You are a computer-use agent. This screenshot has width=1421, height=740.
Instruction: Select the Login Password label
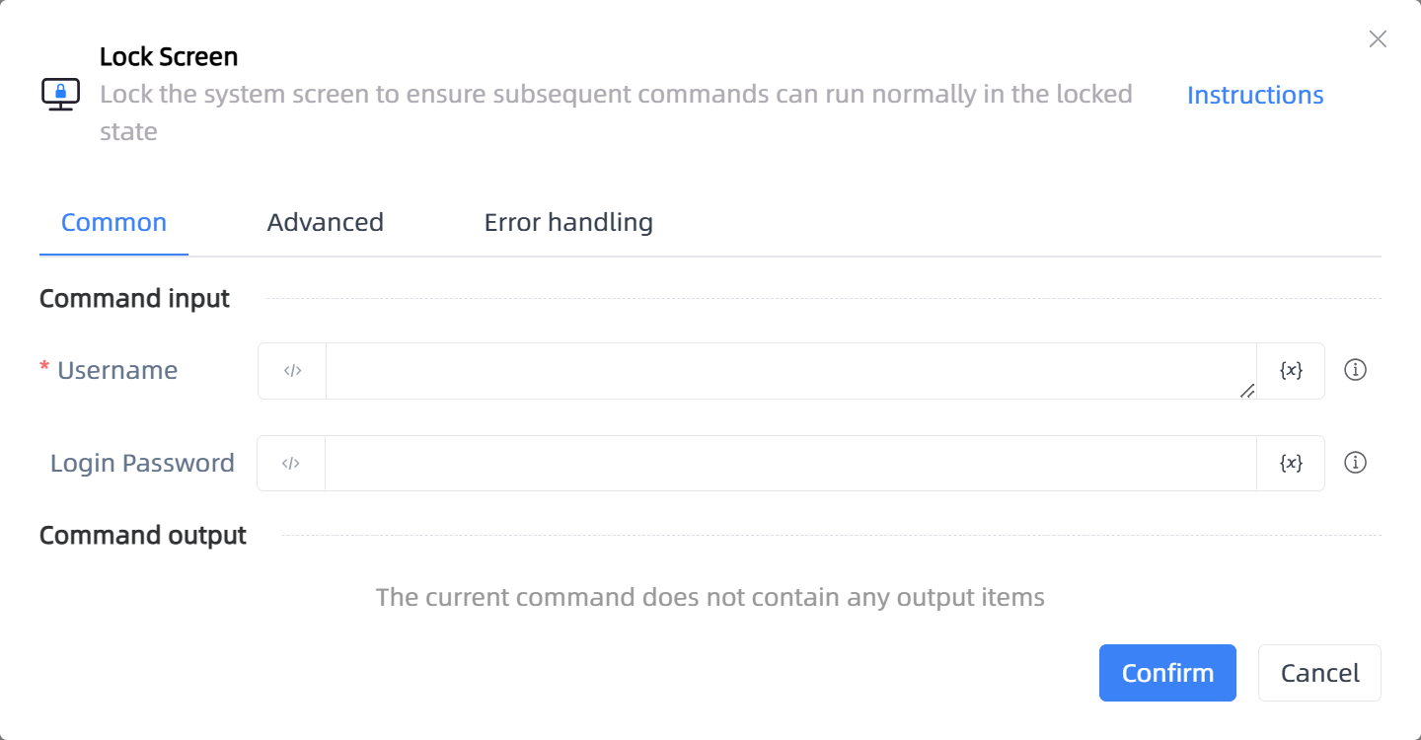pyautogui.click(x=142, y=463)
